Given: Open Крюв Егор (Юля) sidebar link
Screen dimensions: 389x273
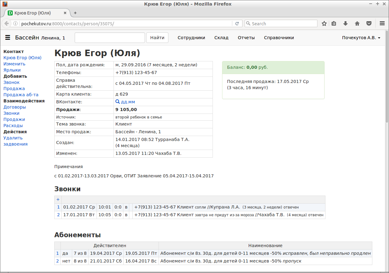Looking at the screenshot, I should coord(23,58).
